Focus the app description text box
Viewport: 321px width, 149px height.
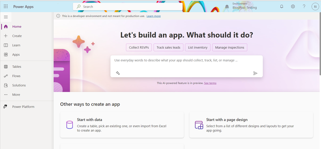coord(186,66)
